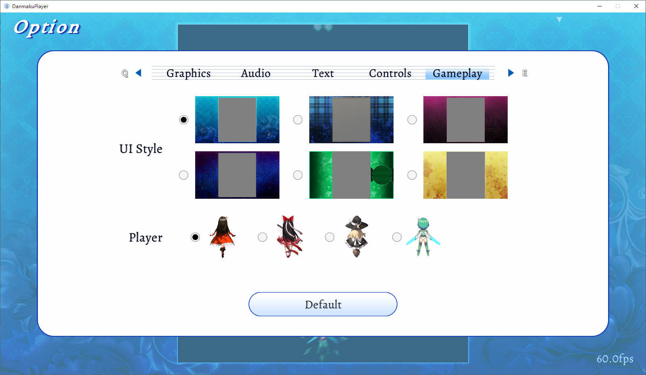Viewport: 646px width, 375px height.
Task: Pick the witch character with black hat
Action: click(356, 237)
